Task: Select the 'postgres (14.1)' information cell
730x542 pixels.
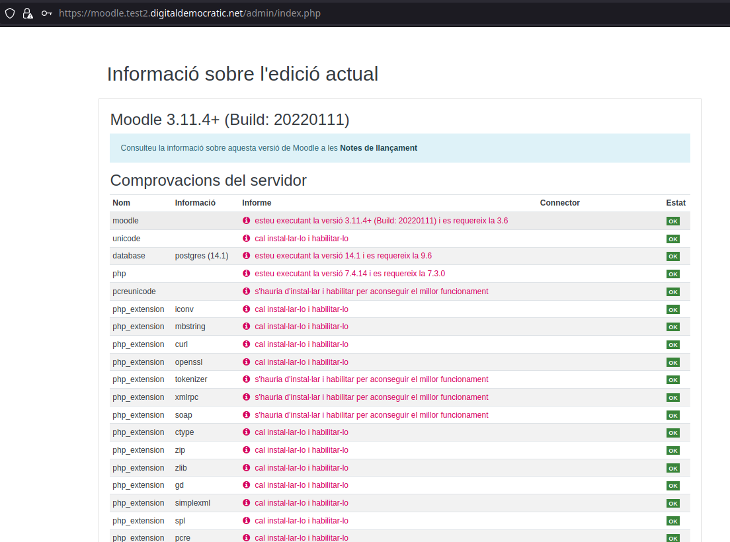Action: click(x=202, y=255)
